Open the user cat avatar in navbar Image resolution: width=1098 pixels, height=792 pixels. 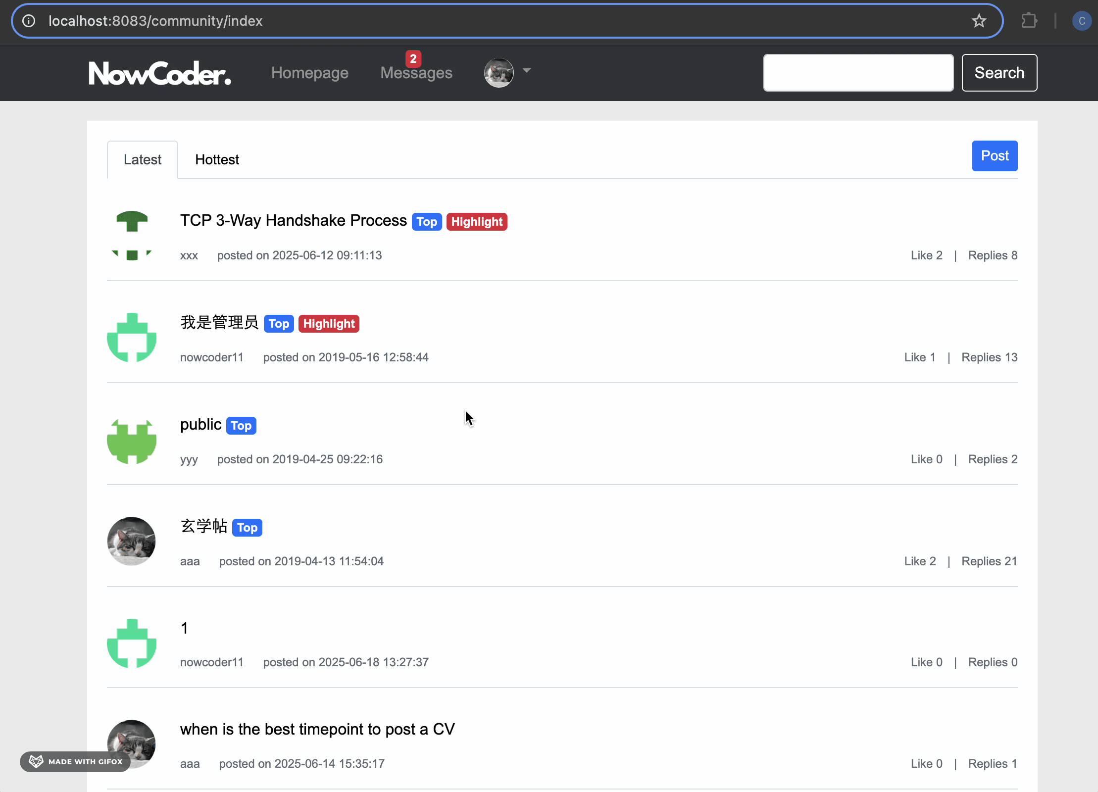(499, 73)
